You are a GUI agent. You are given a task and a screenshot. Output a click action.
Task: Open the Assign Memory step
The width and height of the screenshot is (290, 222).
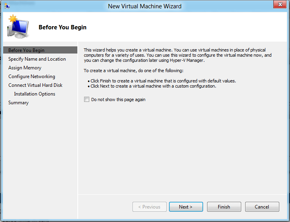pos(25,68)
